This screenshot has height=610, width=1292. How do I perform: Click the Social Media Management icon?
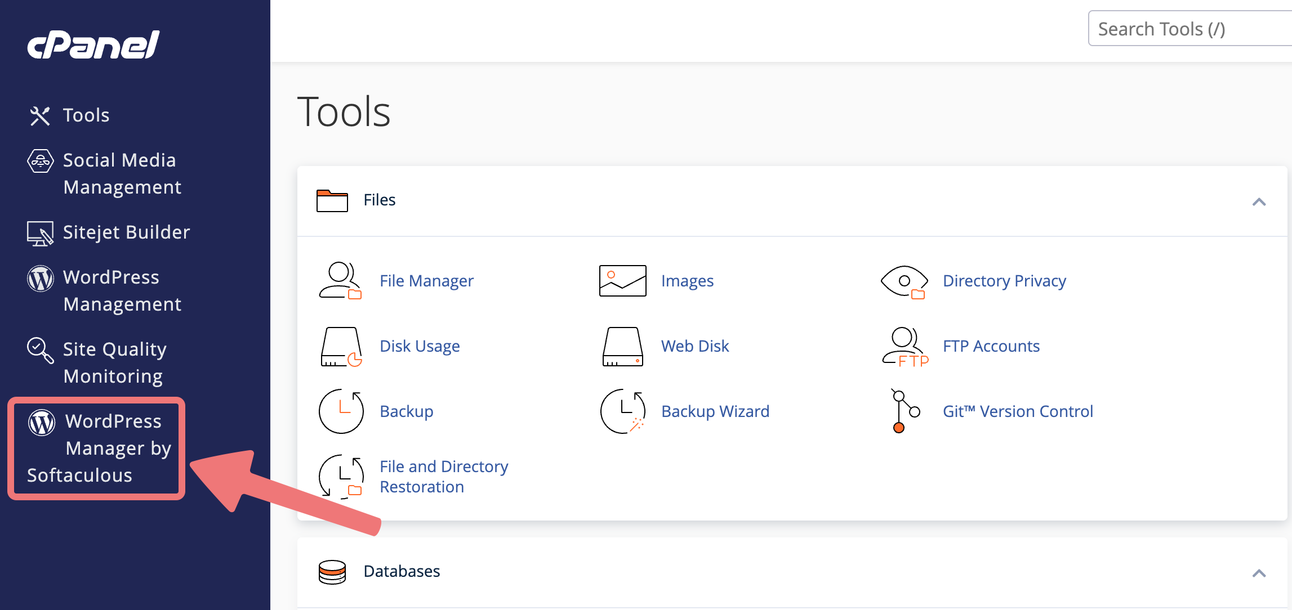pyautogui.click(x=41, y=161)
